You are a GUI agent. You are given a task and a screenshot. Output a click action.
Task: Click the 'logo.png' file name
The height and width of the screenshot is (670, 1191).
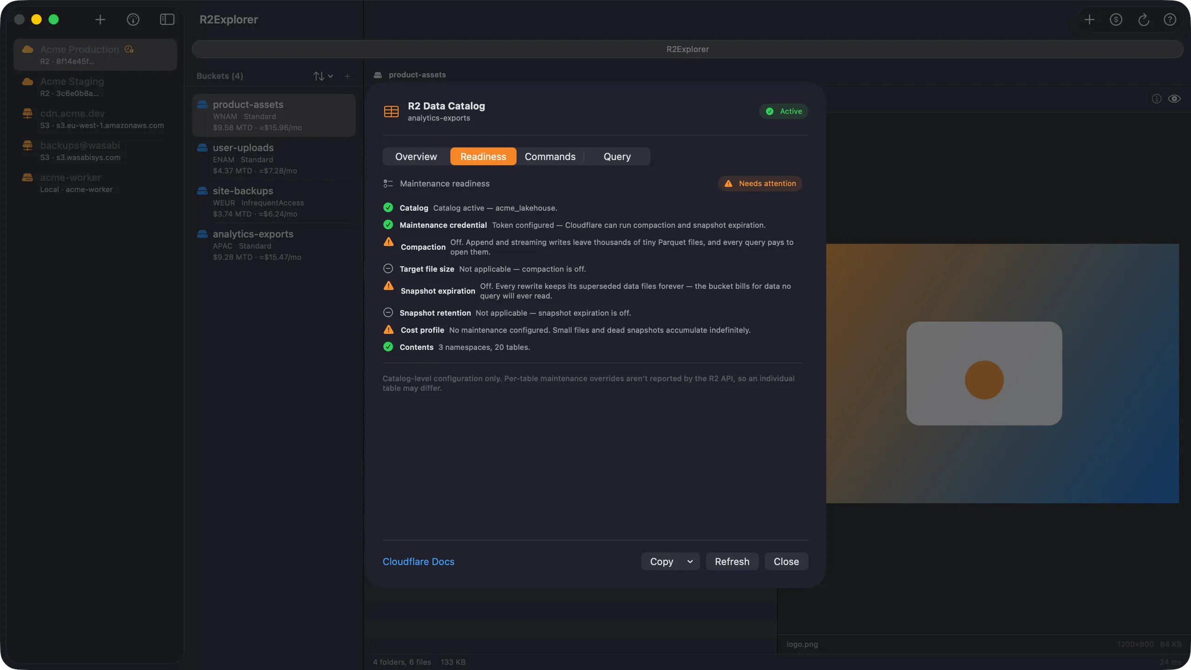point(802,644)
